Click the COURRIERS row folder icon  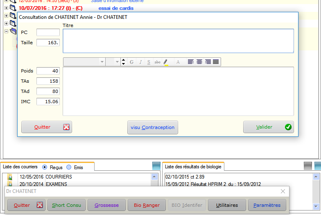[x=10, y=177]
